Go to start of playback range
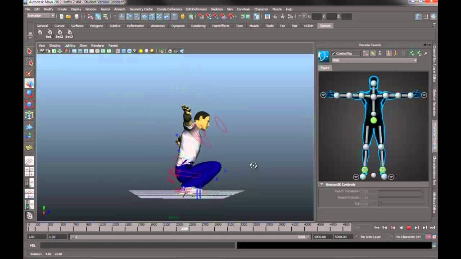 (377, 228)
